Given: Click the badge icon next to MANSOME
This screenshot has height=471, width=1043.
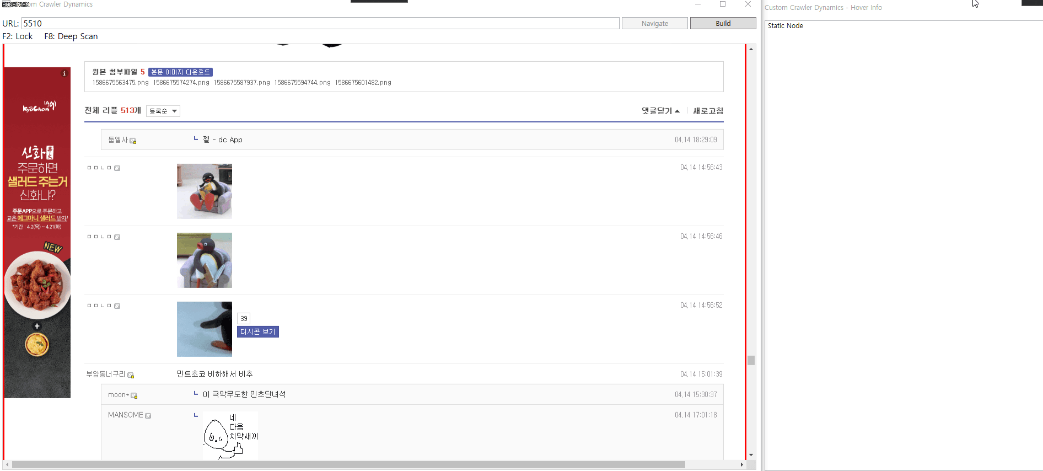Looking at the screenshot, I should [x=148, y=416].
